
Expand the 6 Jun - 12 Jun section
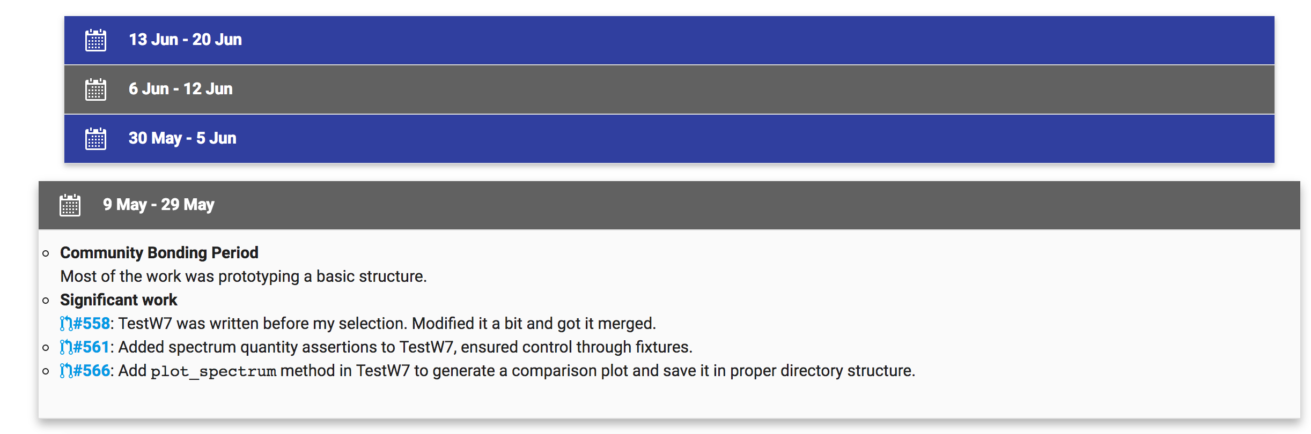pos(669,89)
